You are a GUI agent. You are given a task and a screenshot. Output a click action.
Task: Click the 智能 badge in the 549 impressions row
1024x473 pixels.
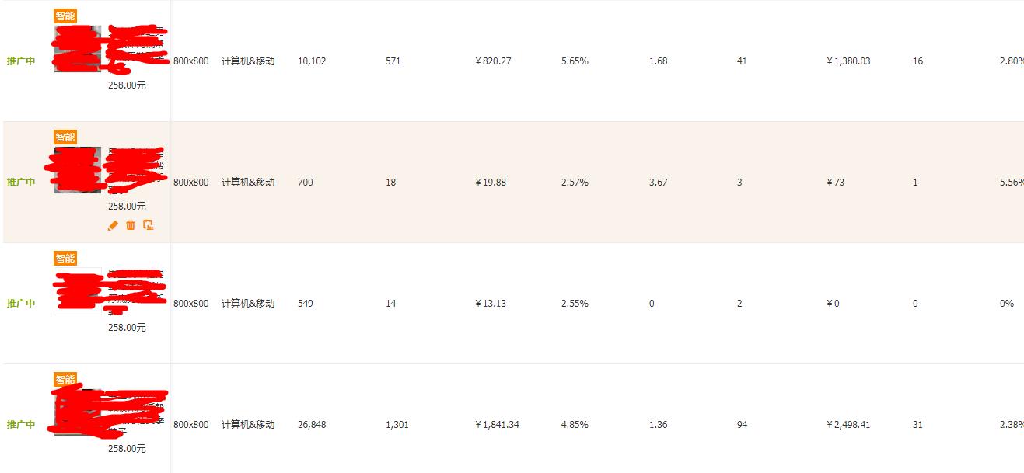point(65,259)
